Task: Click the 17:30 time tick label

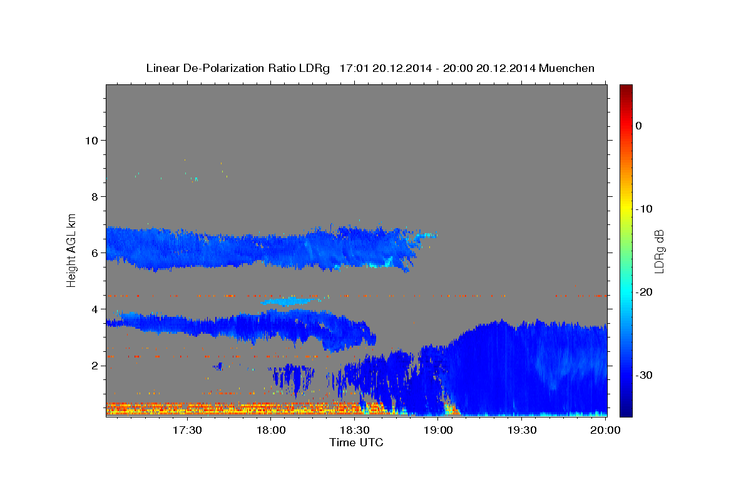Action: (187, 431)
